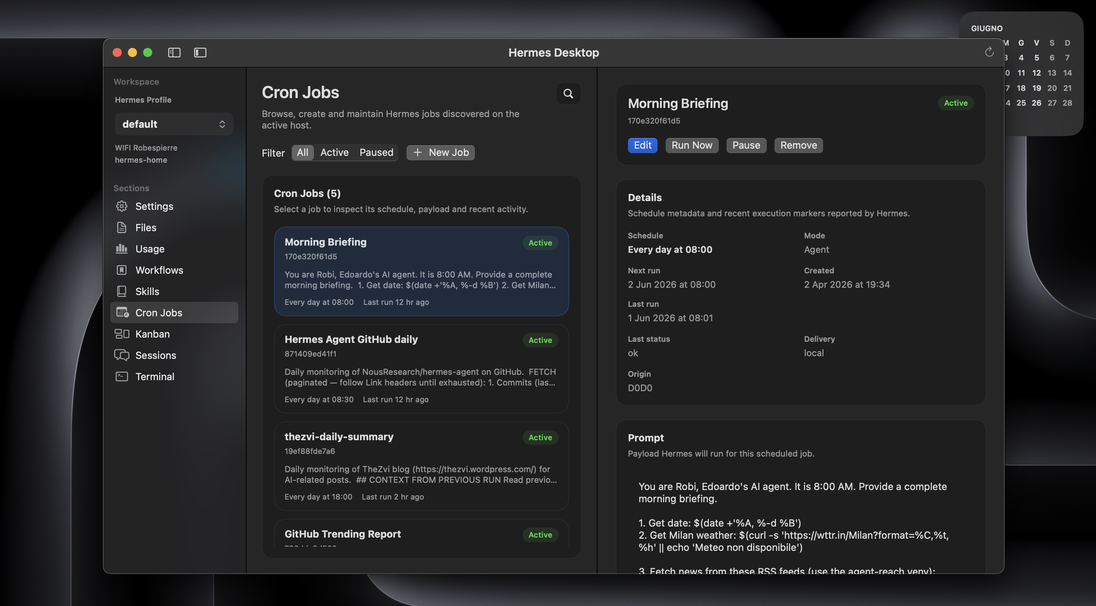Select the GitHub Trending Report job card

421,533
